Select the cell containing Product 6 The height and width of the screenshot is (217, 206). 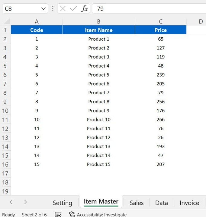coord(99,84)
